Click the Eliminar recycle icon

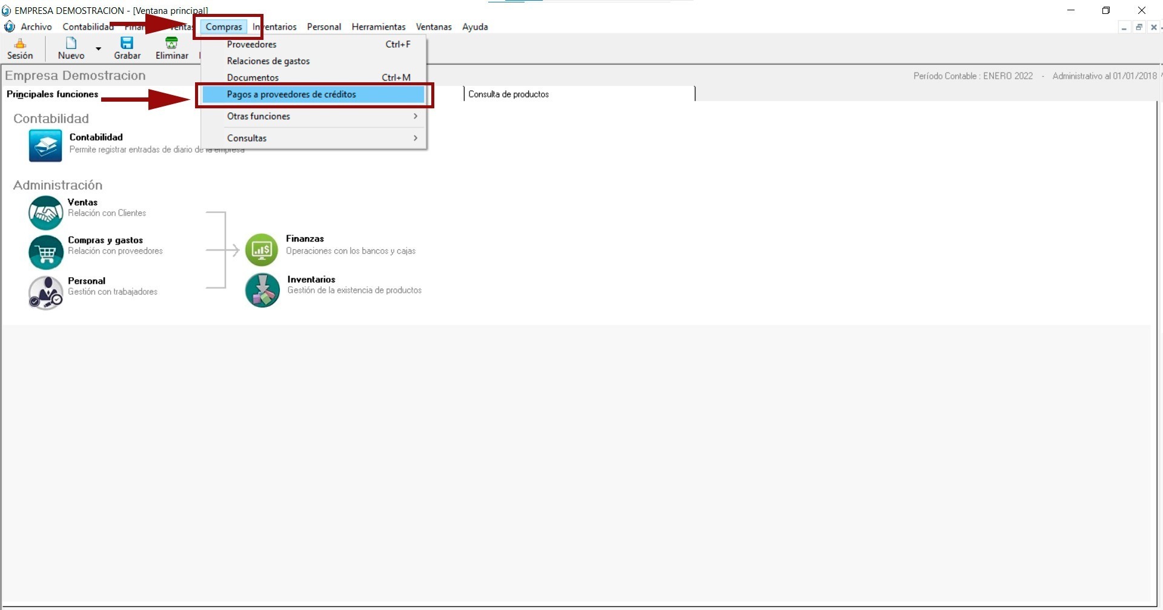click(x=171, y=44)
